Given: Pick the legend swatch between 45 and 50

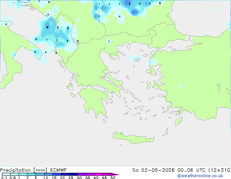Looking at the screenshot, I should tap(107, 174).
